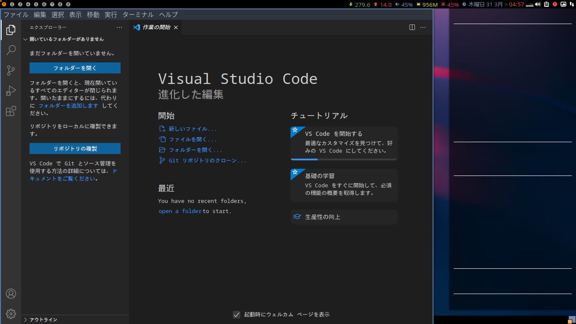Close the 作業の開始 tab

point(176,27)
